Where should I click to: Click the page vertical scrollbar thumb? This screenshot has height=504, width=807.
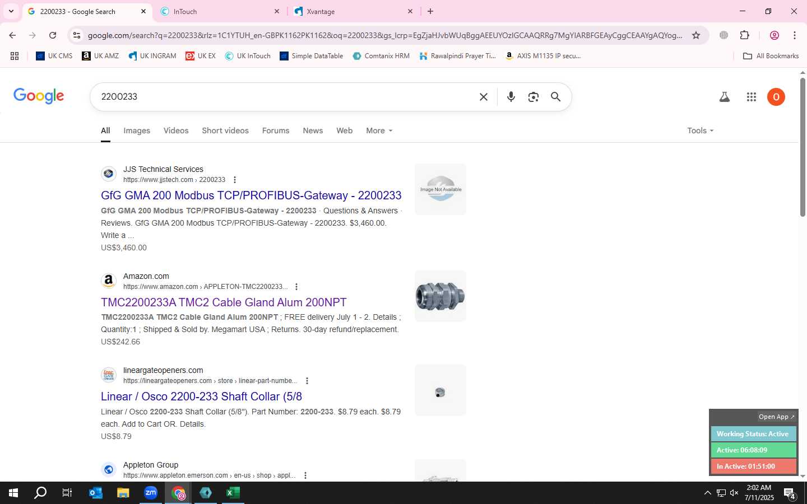pos(803,147)
